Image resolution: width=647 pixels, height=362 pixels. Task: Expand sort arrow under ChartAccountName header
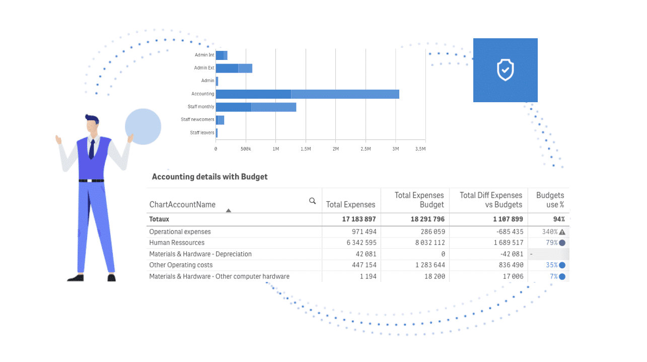tap(229, 210)
